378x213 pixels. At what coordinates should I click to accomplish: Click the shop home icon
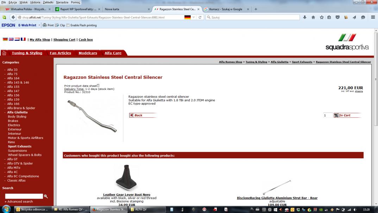(4, 53)
